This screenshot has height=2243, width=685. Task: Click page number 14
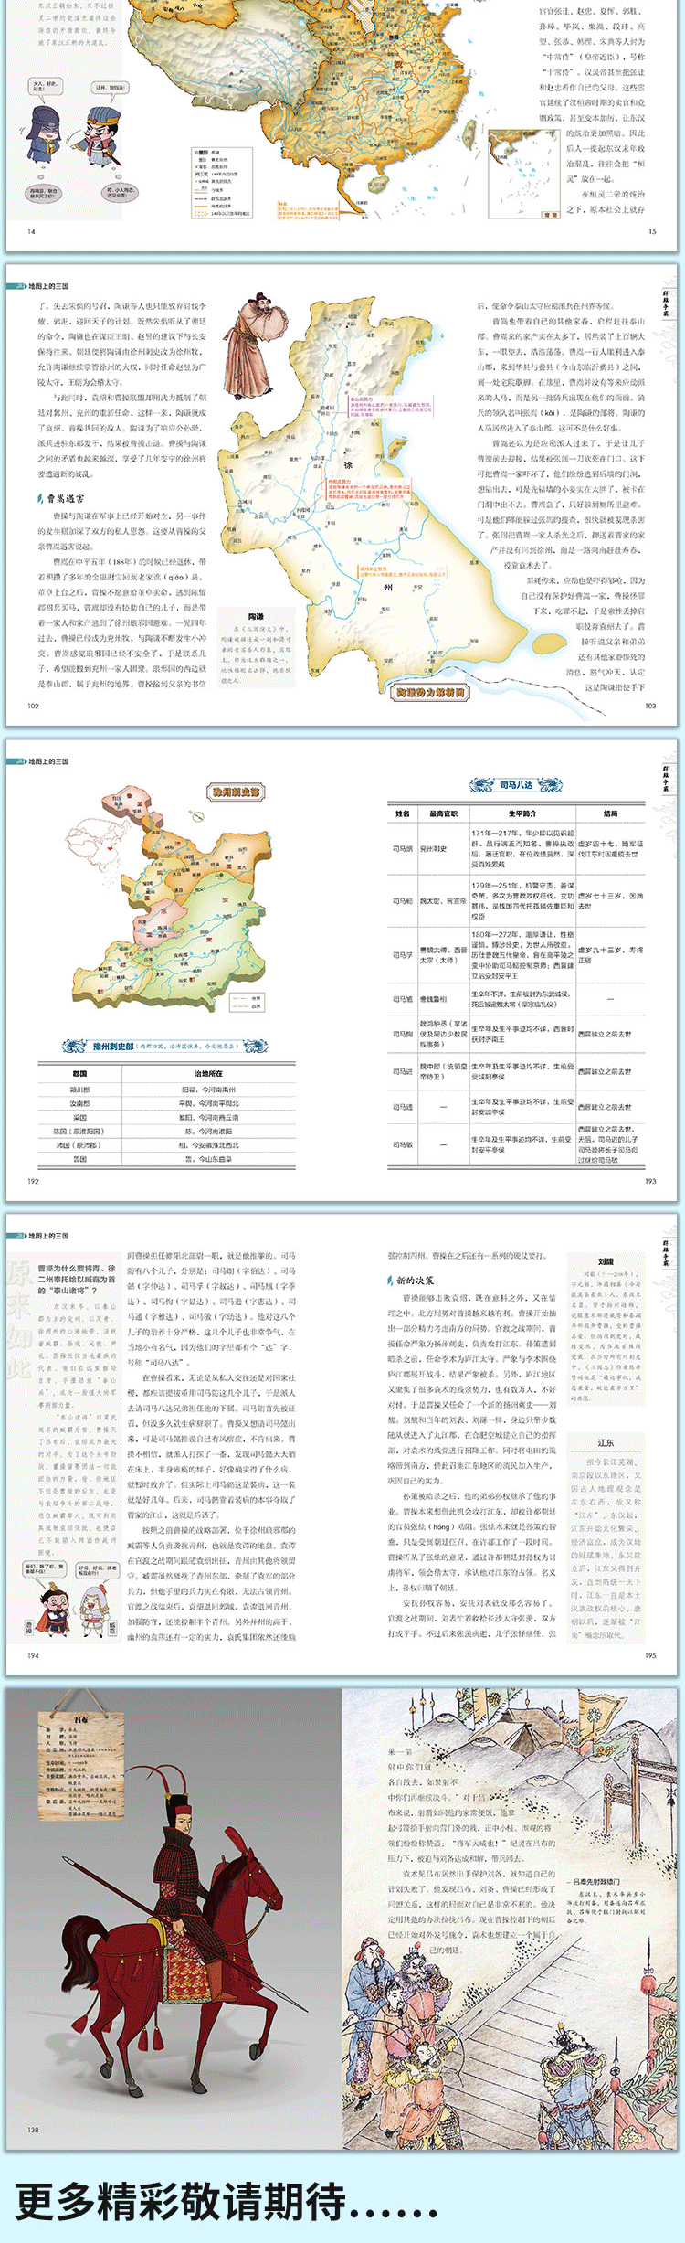point(31,231)
